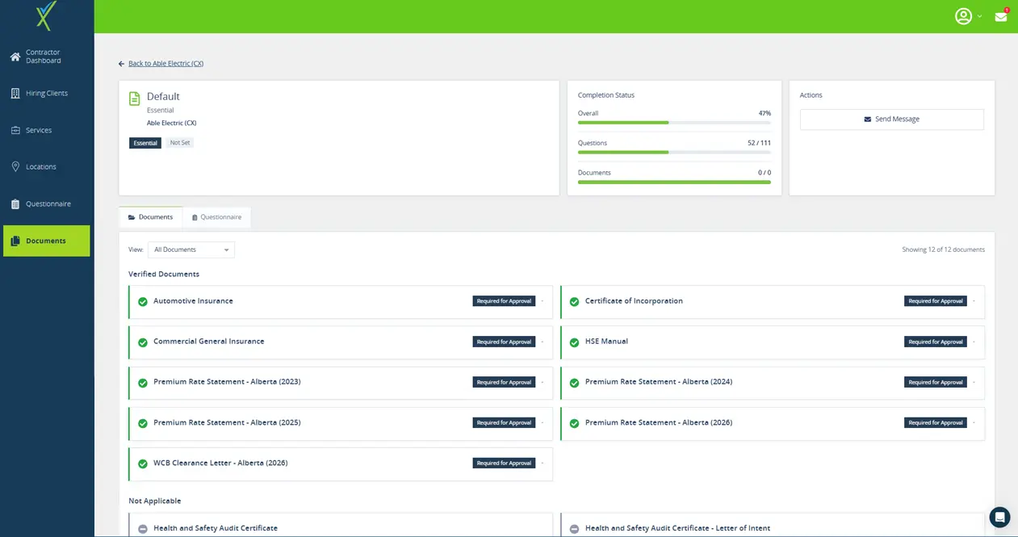Follow the Back to Able Electric (CX) link
Screen dimensions: 1018x537
[x=165, y=64]
